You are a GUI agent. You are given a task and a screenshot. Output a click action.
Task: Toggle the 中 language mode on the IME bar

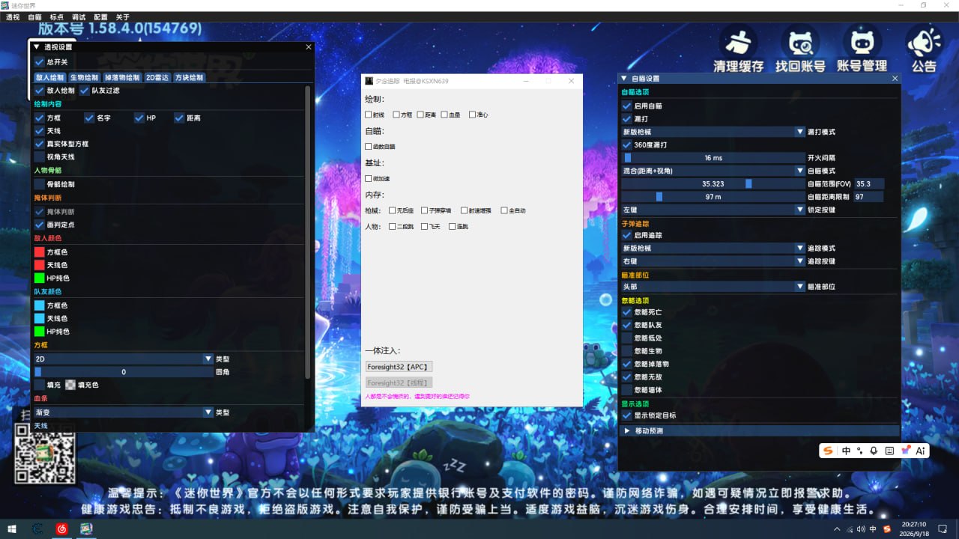pos(846,451)
